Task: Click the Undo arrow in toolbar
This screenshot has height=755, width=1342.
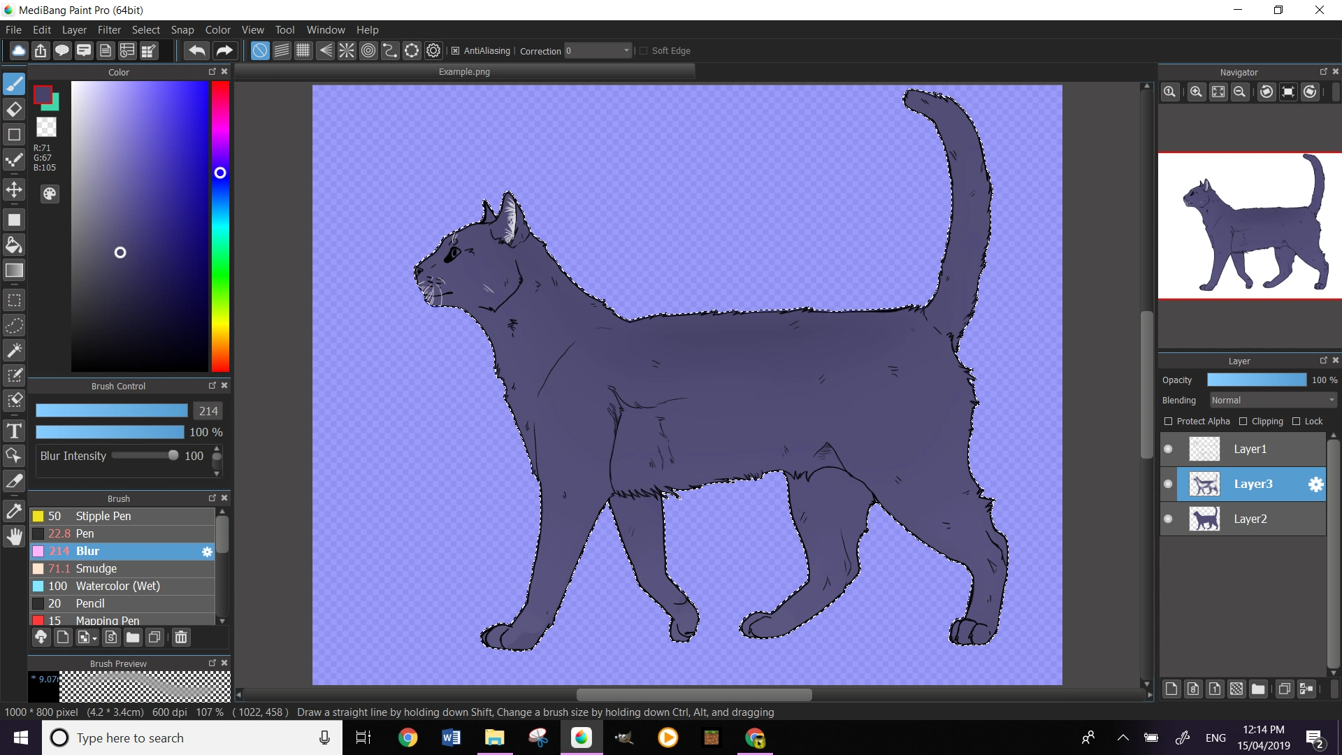Action: 197,50
